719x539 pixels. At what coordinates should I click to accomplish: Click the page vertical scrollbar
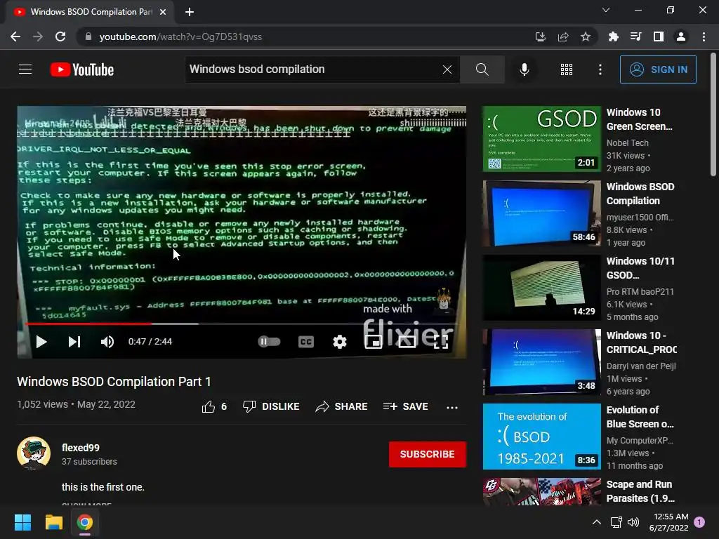pyautogui.click(x=713, y=114)
